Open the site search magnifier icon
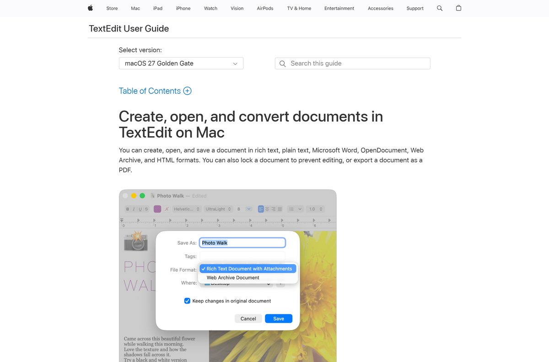549x362 pixels. click(x=440, y=8)
